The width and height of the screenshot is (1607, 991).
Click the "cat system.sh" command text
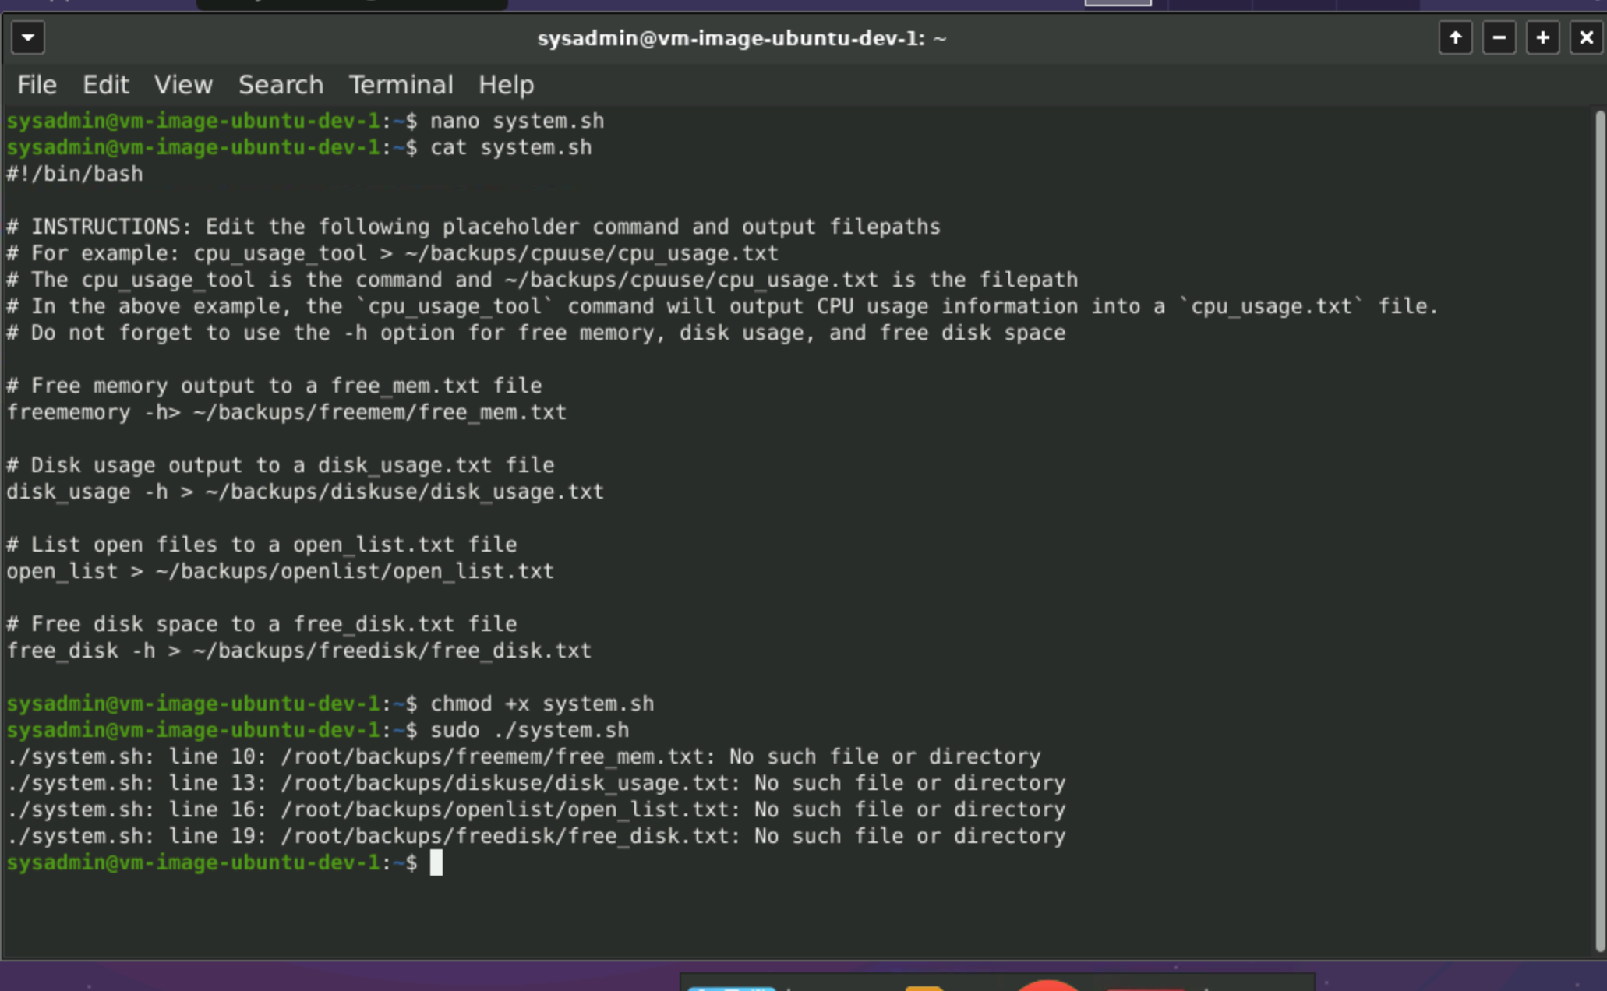(x=510, y=147)
